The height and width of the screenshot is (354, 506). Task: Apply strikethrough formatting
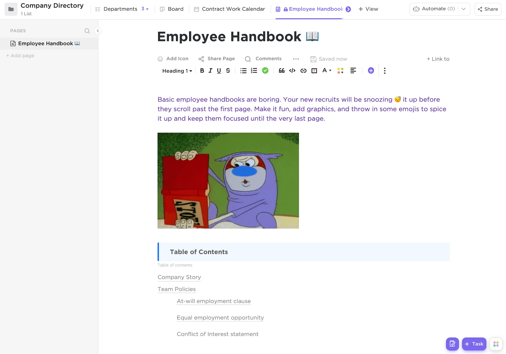tap(228, 71)
